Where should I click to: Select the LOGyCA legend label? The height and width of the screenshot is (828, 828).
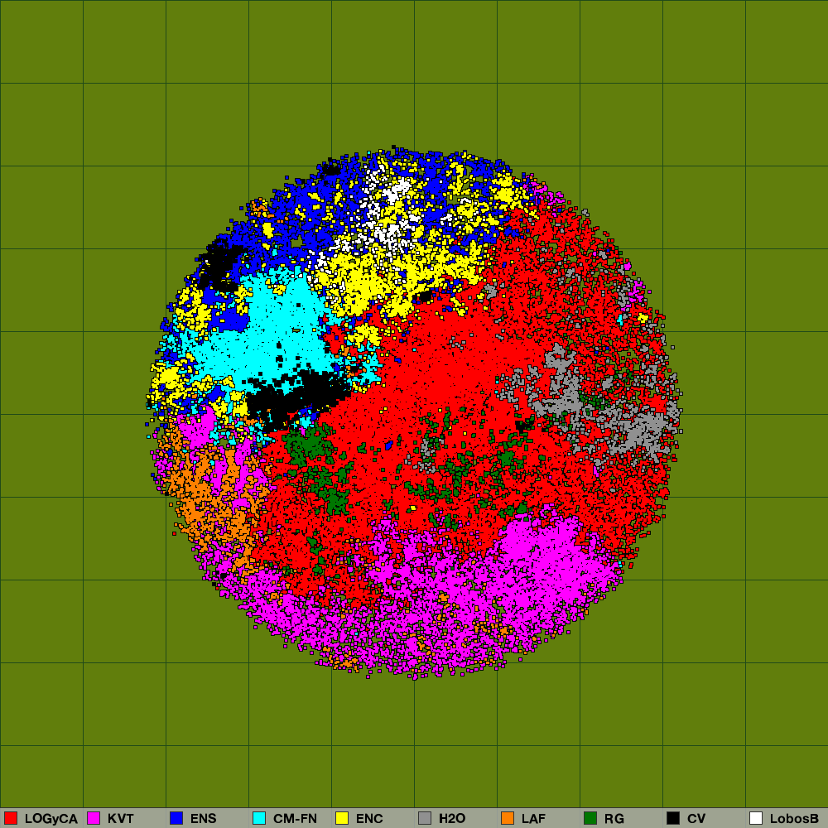click(51, 819)
